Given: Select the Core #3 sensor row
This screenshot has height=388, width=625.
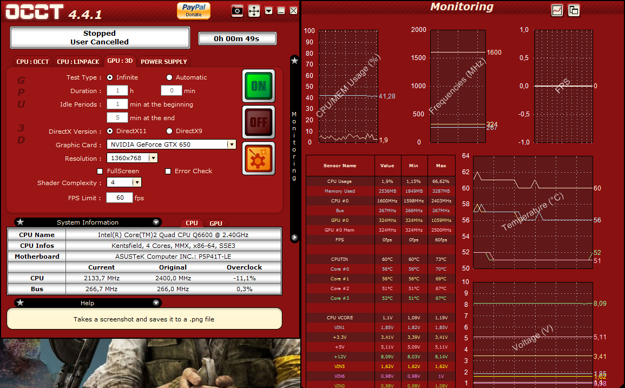Looking at the screenshot, I should (380, 298).
